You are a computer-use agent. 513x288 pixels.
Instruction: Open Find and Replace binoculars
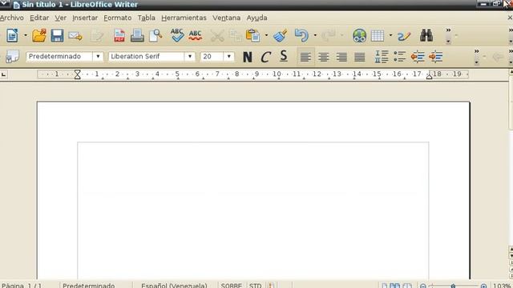coord(426,35)
